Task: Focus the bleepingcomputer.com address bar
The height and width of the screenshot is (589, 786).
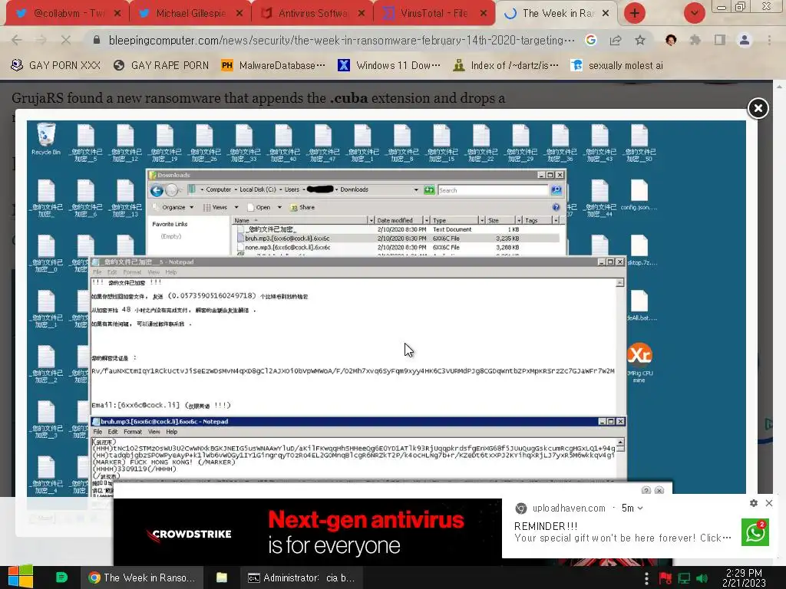Action: pyautogui.click(x=341, y=40)
